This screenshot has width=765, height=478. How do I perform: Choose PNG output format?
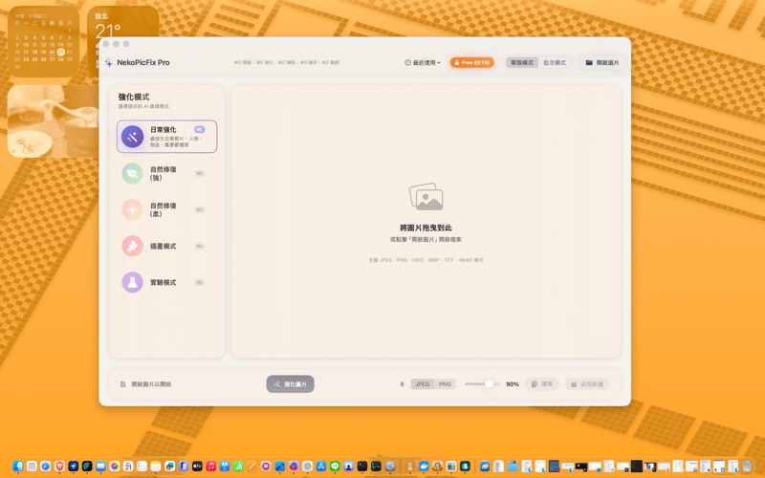445,384
